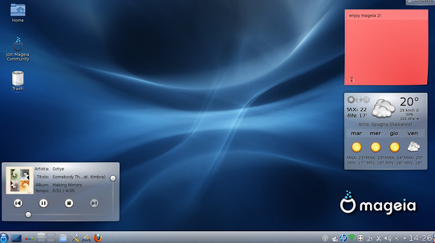Image resolution: width=435 pixels, height=243 pixels.
Task: Switch to the top-right virtual desktop in pager
Action: [x=51, y=235]
